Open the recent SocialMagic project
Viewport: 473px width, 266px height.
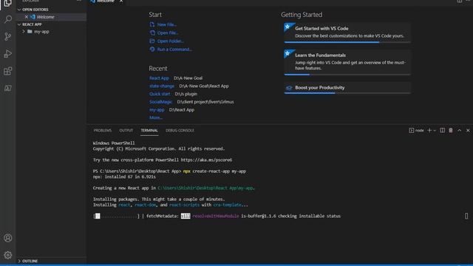pyautogui.click(x=160, y=102)
